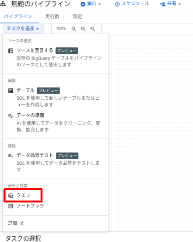Switch to the 実行数 tab
The height and width of the screenshot is (242, 193).
[52, 16]
